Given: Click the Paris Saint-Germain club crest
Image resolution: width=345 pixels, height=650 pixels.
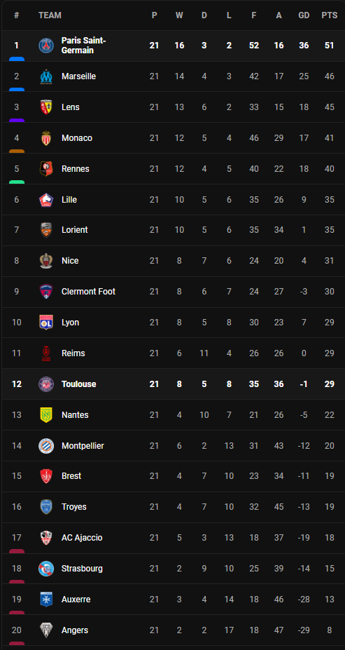Looking at the screenshot, I should [46, 46].
